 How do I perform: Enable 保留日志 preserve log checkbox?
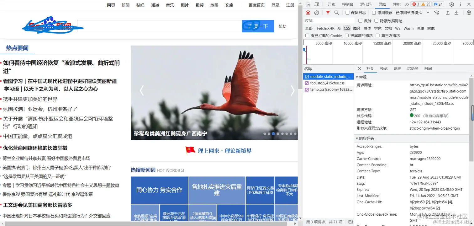[x=347, y=13]
